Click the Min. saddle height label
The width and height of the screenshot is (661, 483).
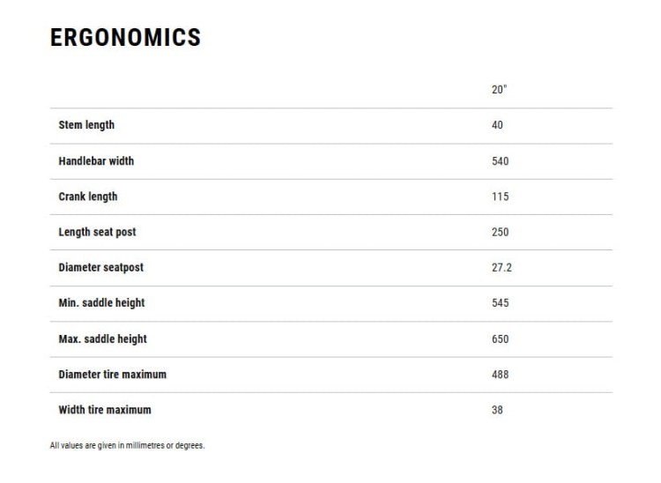tap(101, 303)
